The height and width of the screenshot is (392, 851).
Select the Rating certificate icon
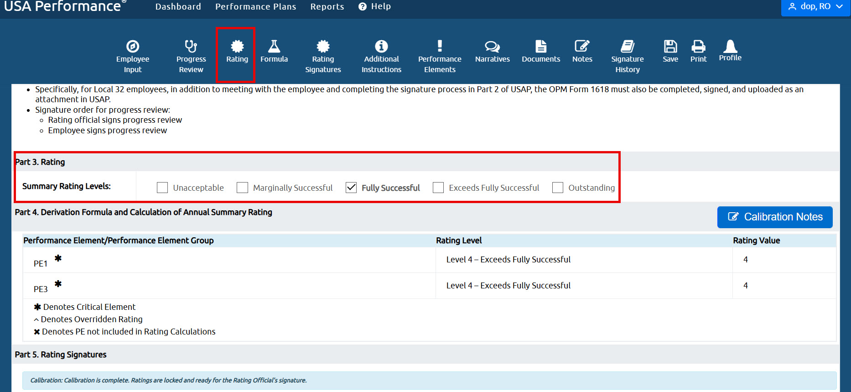pyautogui.click(x=237, y=46)
